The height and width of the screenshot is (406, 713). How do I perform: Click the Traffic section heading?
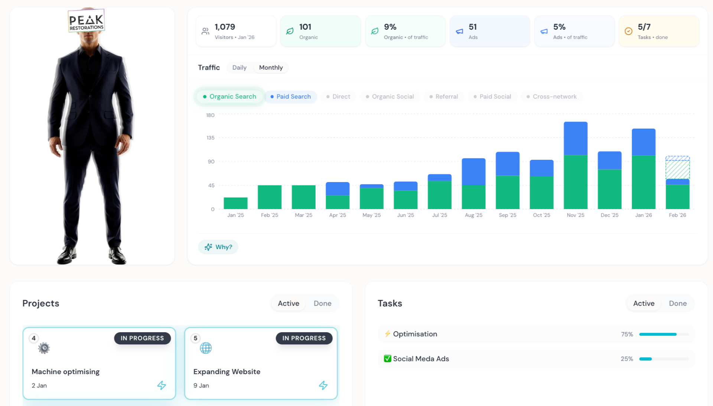tap(209, 67)
